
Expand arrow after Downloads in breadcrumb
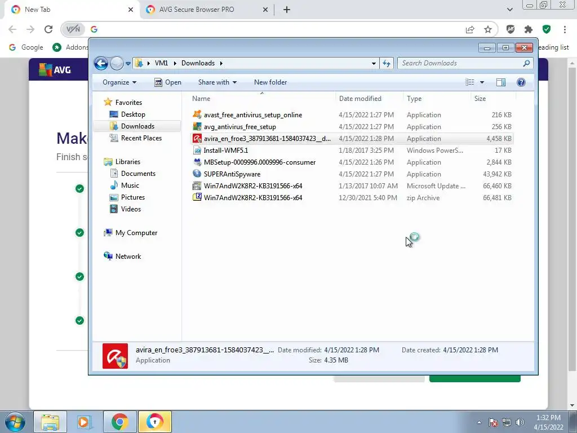pos(221,63)
